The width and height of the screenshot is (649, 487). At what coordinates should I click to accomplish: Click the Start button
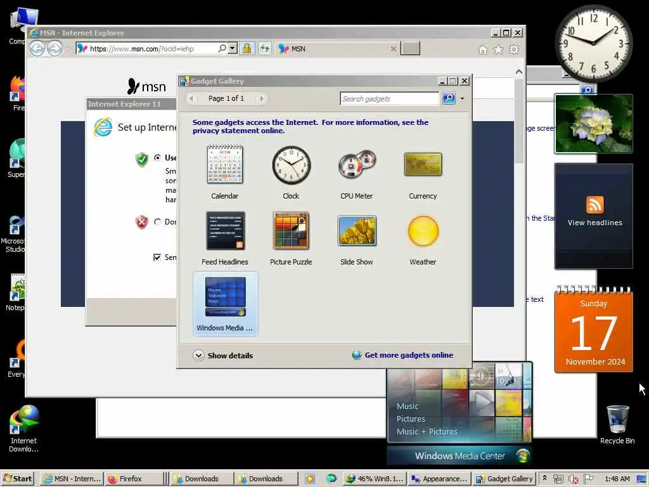pyautogui.click(x=17, y=479)
